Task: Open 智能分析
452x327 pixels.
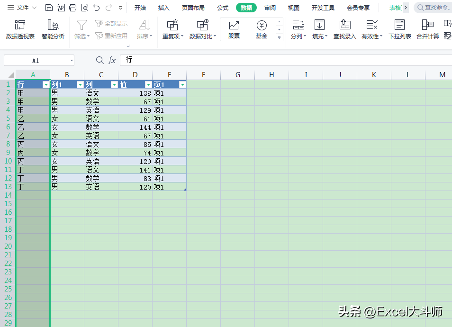Action: click(53, 29)
